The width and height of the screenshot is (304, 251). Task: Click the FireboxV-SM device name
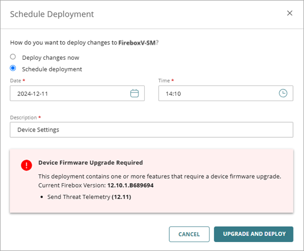(137, 42)
